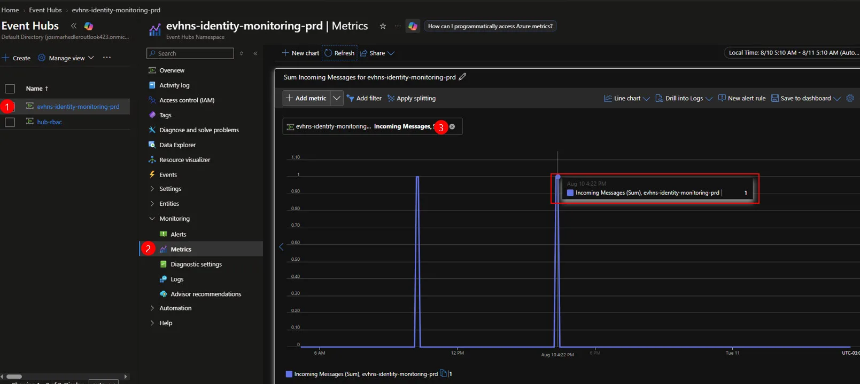Screen dimensions: 860x384
Task: Check the box for evhns-identity-monitoring-prd
Action: click(x=10, y=107)
